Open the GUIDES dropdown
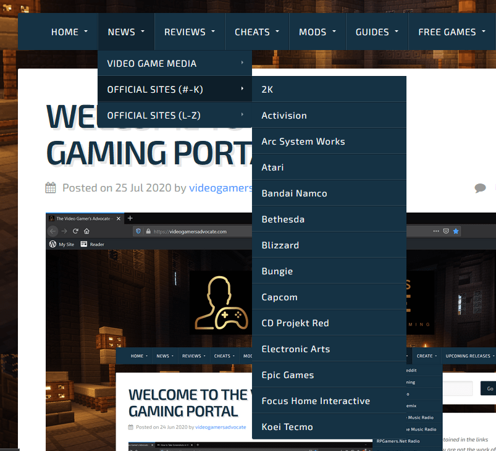496x451 pixels. point(377,32)
